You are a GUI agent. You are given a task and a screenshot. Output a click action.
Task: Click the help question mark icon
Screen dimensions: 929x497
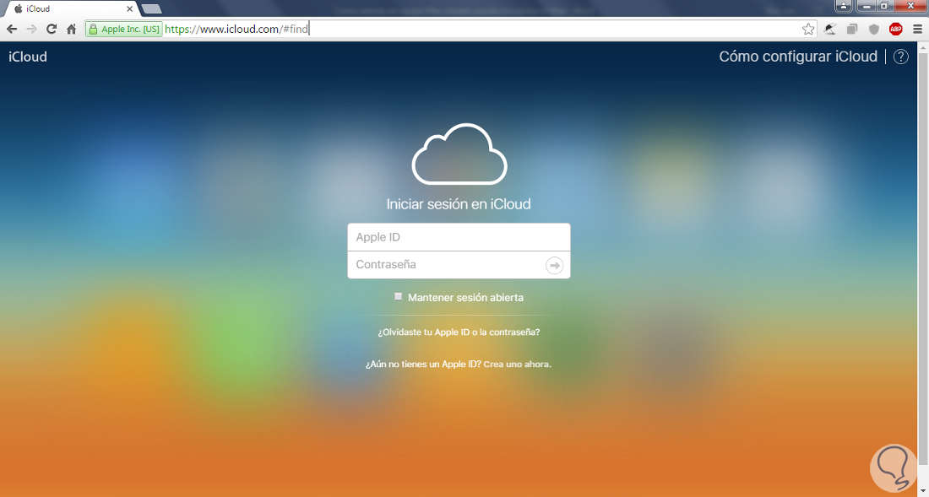coord(900,57)
